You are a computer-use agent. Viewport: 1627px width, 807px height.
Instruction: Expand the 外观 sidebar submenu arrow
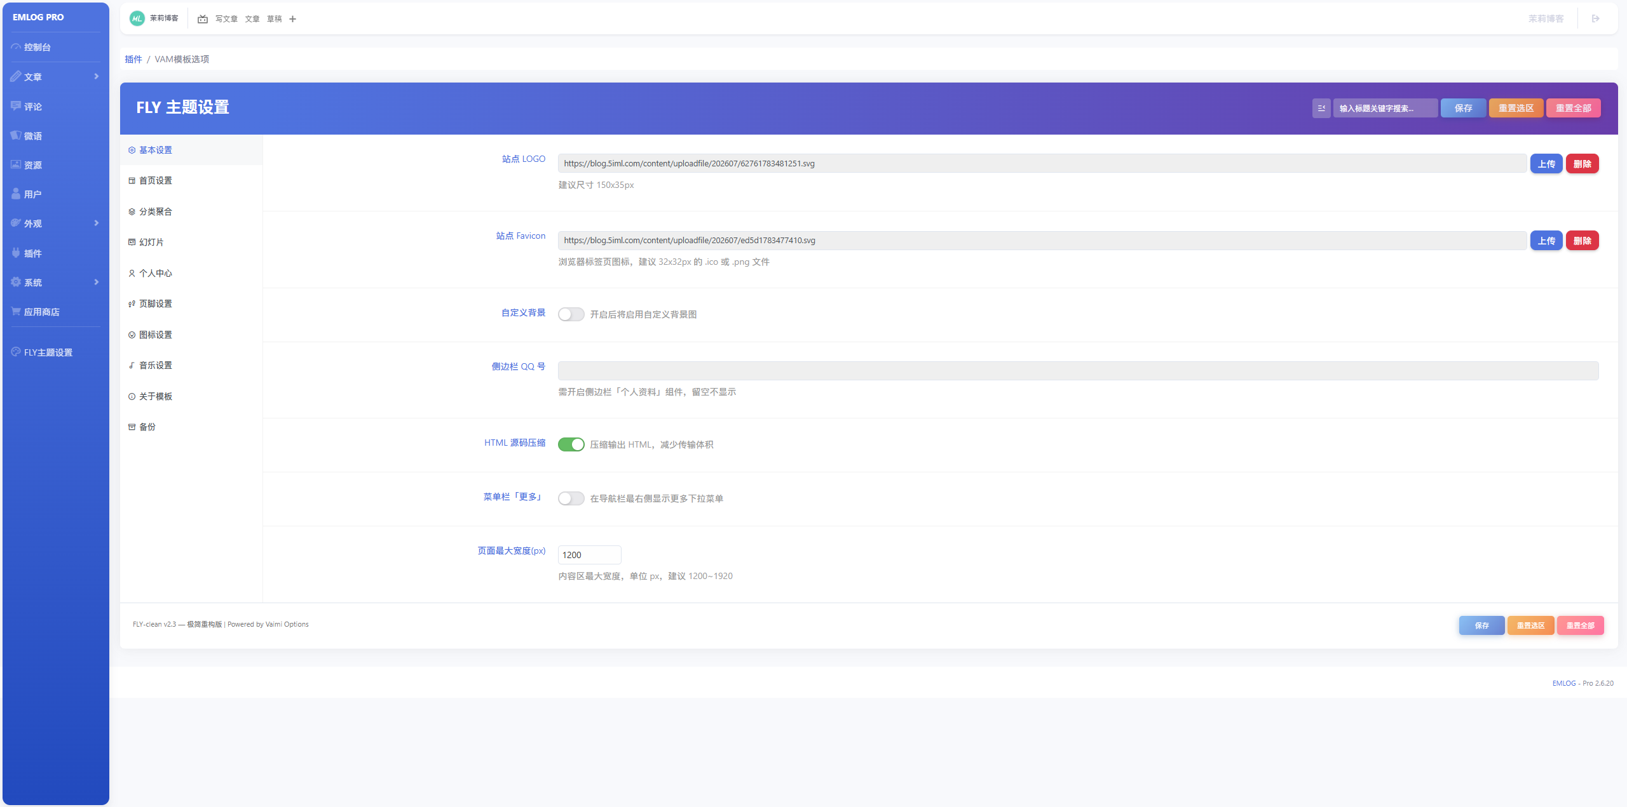pos(97,223)
